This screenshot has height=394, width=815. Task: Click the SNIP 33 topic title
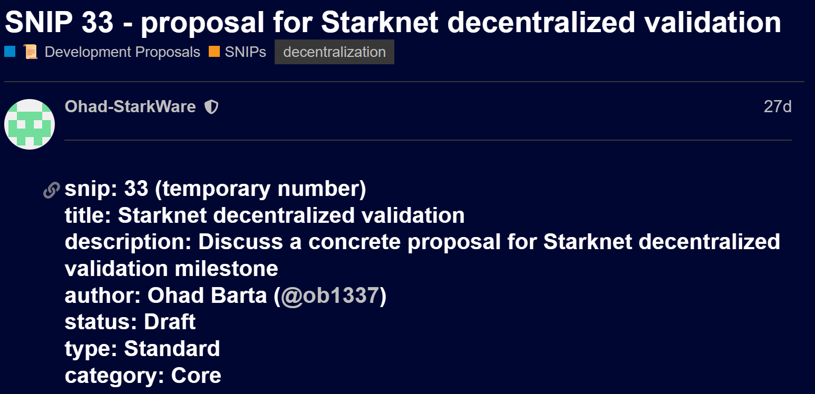coord(393,22)
